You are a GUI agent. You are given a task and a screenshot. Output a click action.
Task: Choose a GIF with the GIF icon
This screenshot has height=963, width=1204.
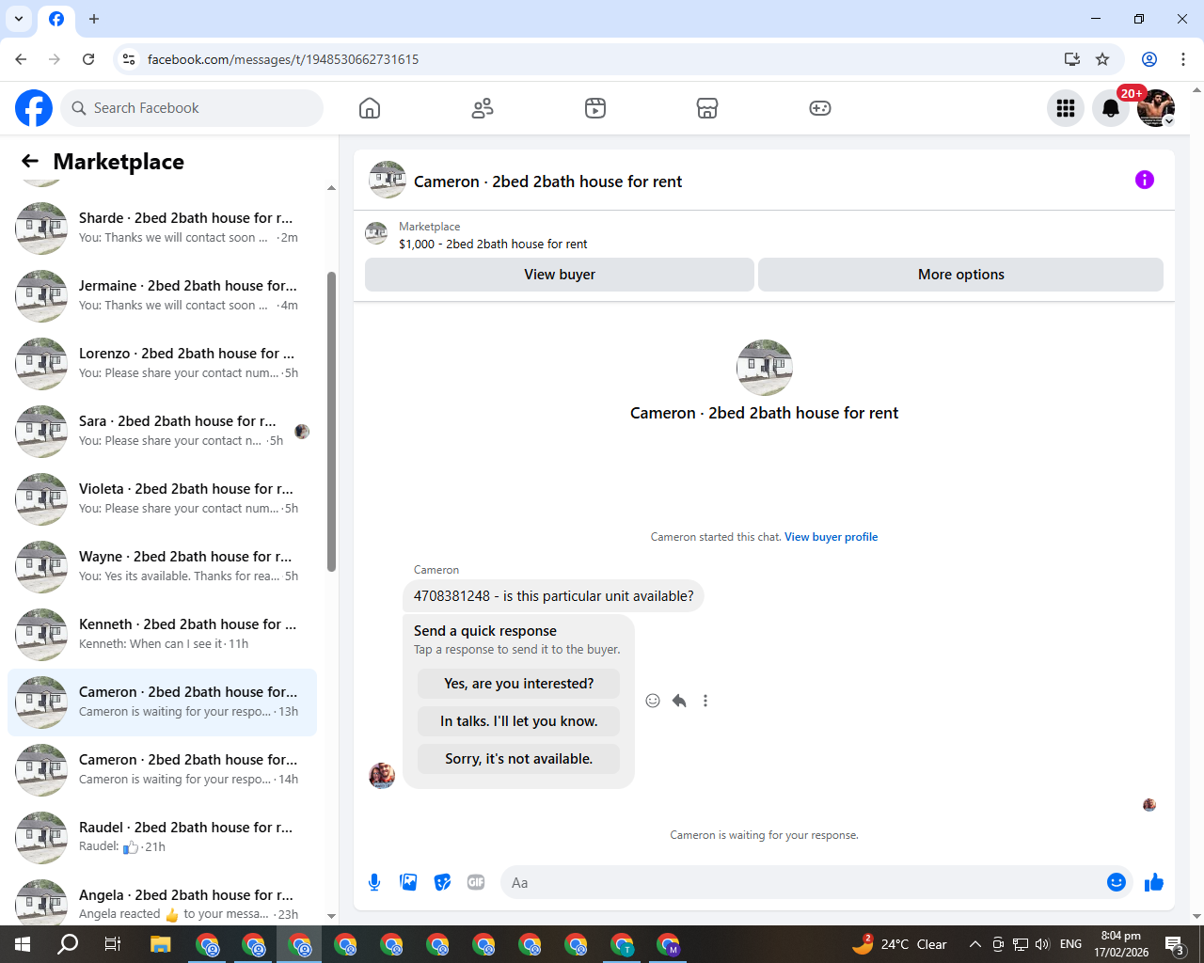click(x=476, y=882)
